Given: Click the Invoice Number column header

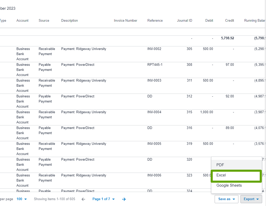Looking at the screenshot, I should [x=125, y=20].
